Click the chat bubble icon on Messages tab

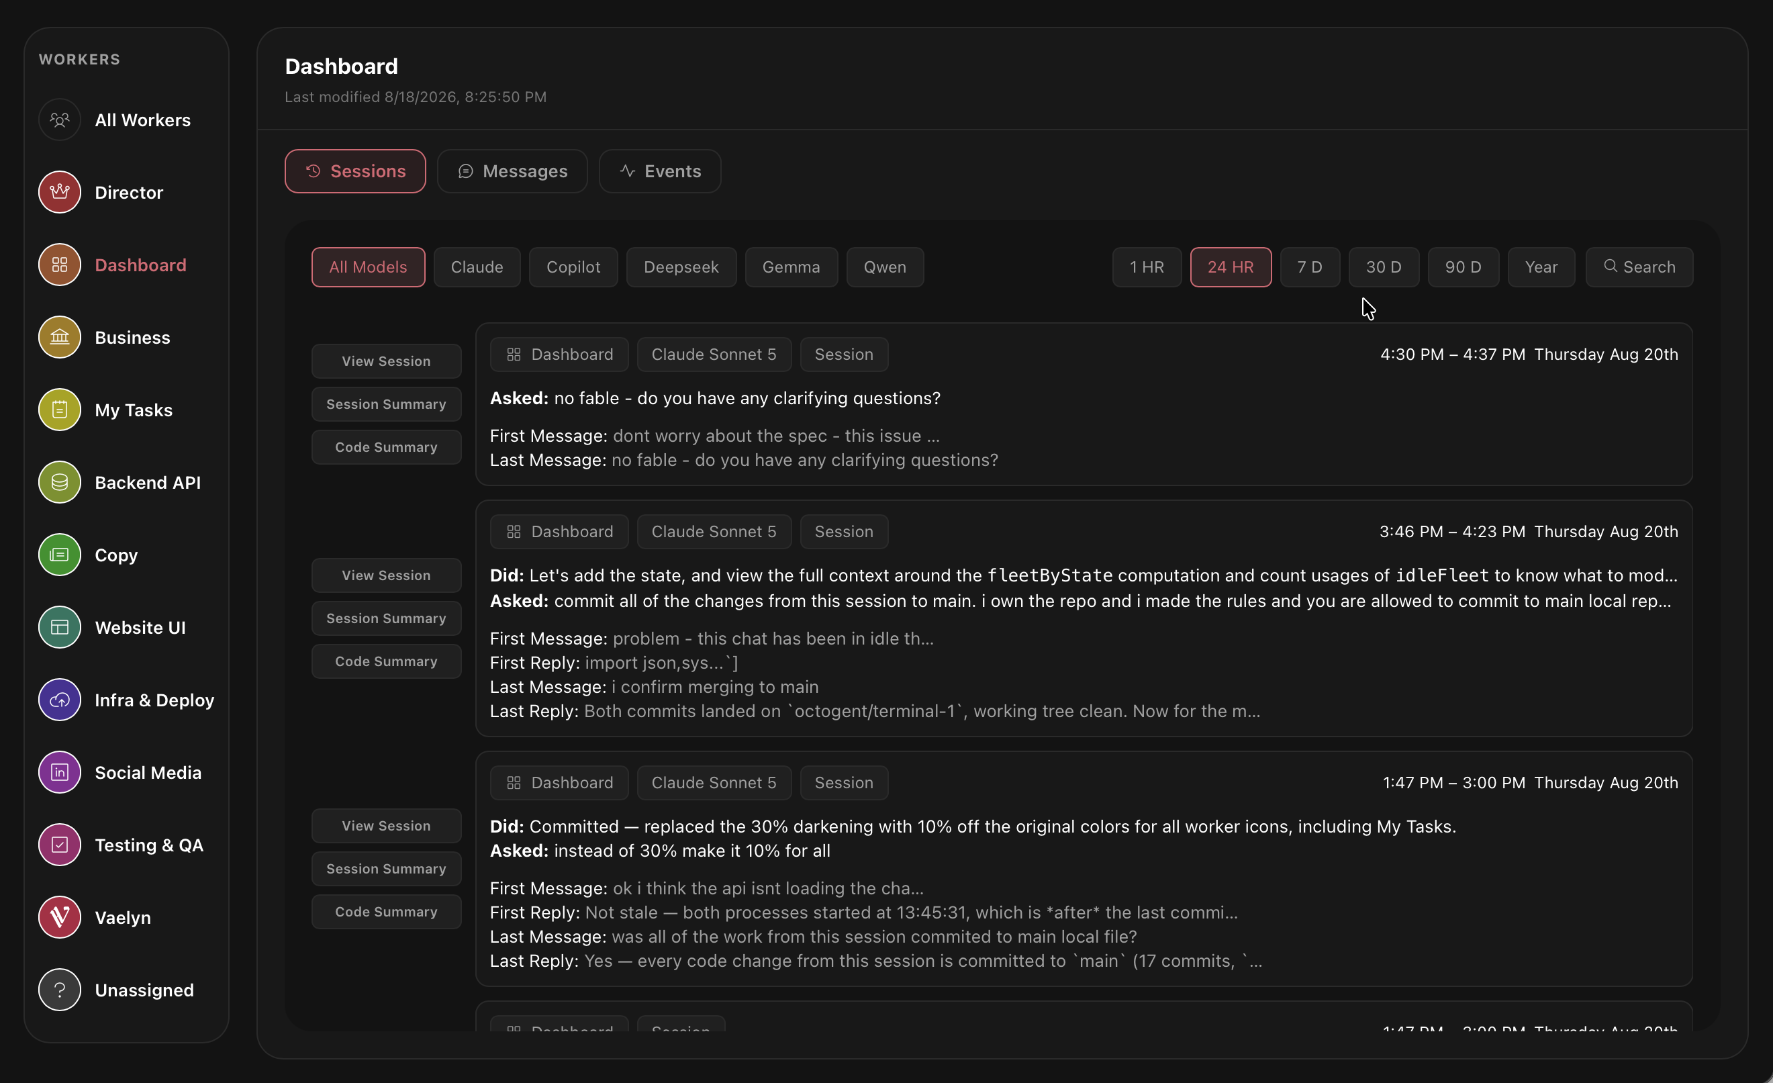465,171
